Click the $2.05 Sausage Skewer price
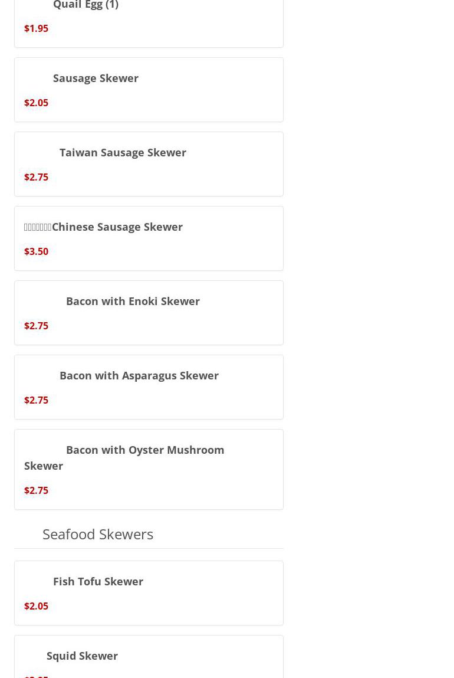 37,103
